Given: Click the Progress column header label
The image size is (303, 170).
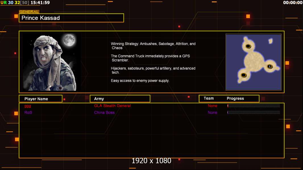Looking at the screenshot, I should (x=235, y=98).
